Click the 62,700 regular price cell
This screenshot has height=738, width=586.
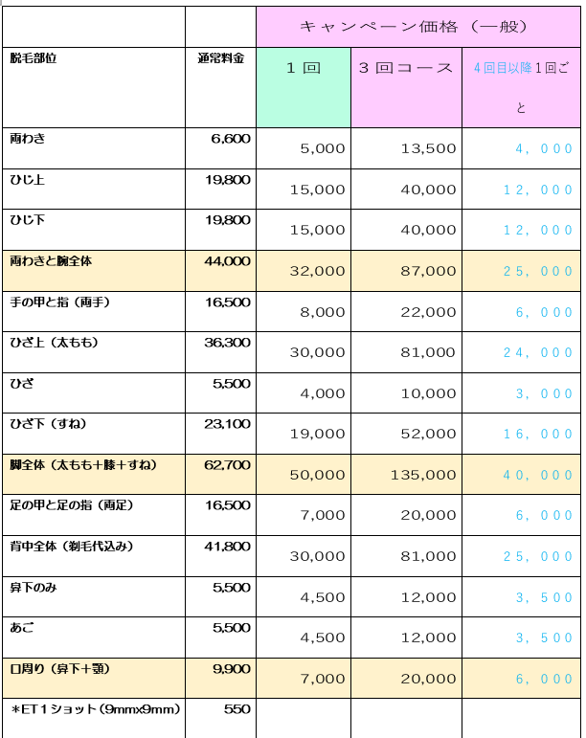click(x=227, y=465)
